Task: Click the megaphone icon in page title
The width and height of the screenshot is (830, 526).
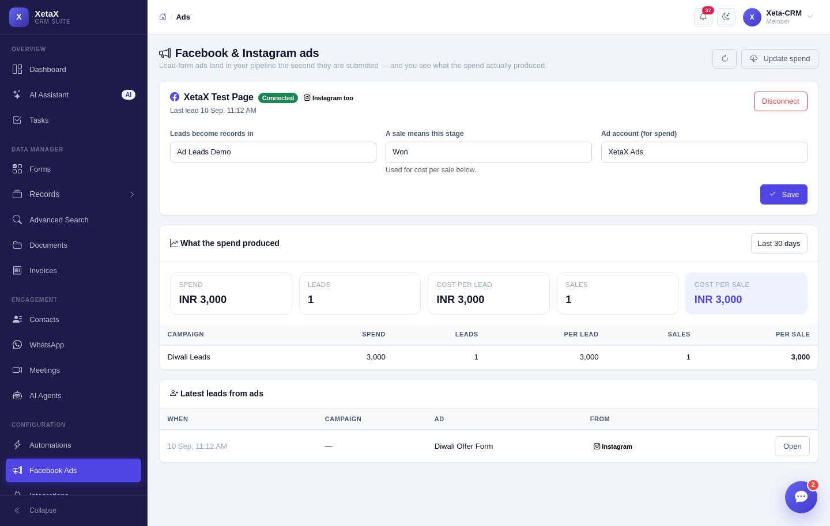Action: click(165, 53)
